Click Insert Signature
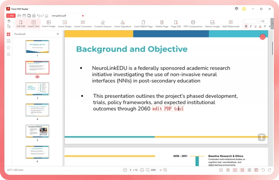 pyautogui.click(x=123, y=23)
